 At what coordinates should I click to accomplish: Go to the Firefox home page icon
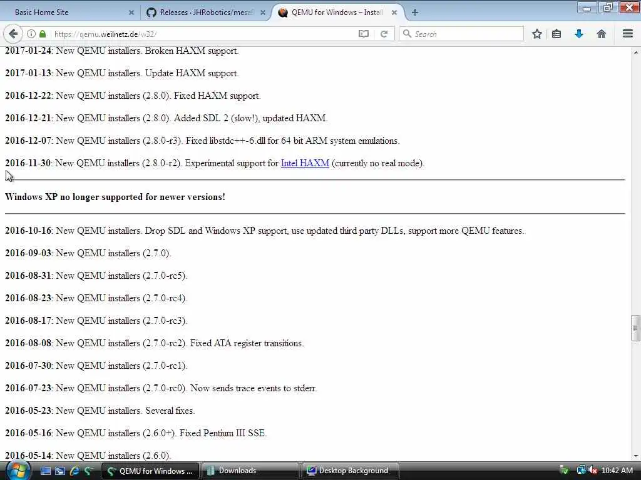coord(601,34)
